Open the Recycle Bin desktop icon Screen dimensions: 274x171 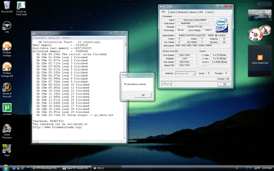coord(7,7)
